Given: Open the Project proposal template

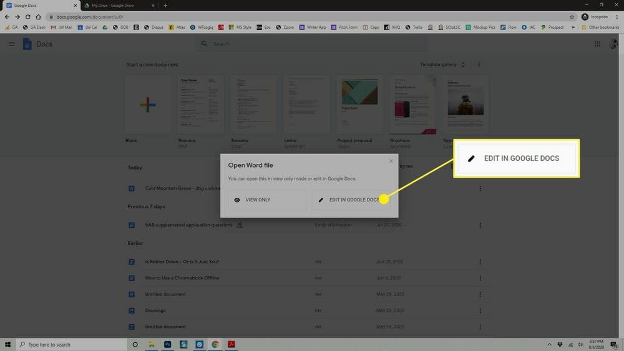Looking at the screenshot, I should (359, 104).
